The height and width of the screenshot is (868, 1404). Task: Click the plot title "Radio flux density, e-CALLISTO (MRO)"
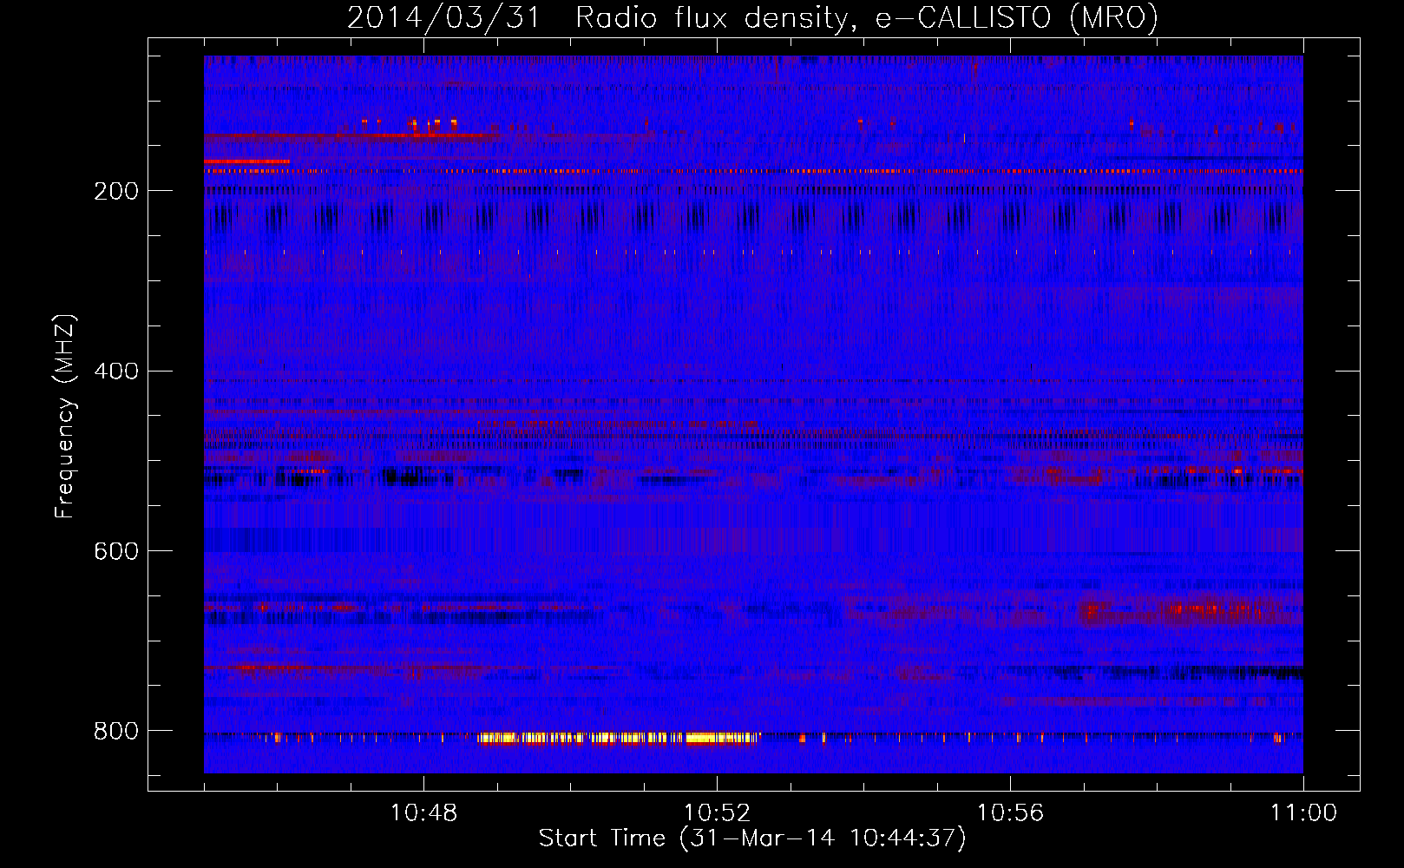867,18
